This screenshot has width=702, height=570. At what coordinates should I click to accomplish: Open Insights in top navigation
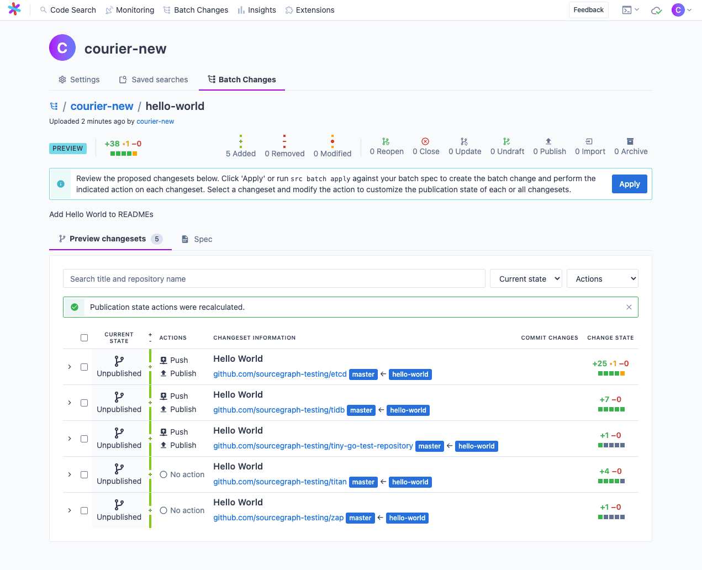[x=257, y=10]
